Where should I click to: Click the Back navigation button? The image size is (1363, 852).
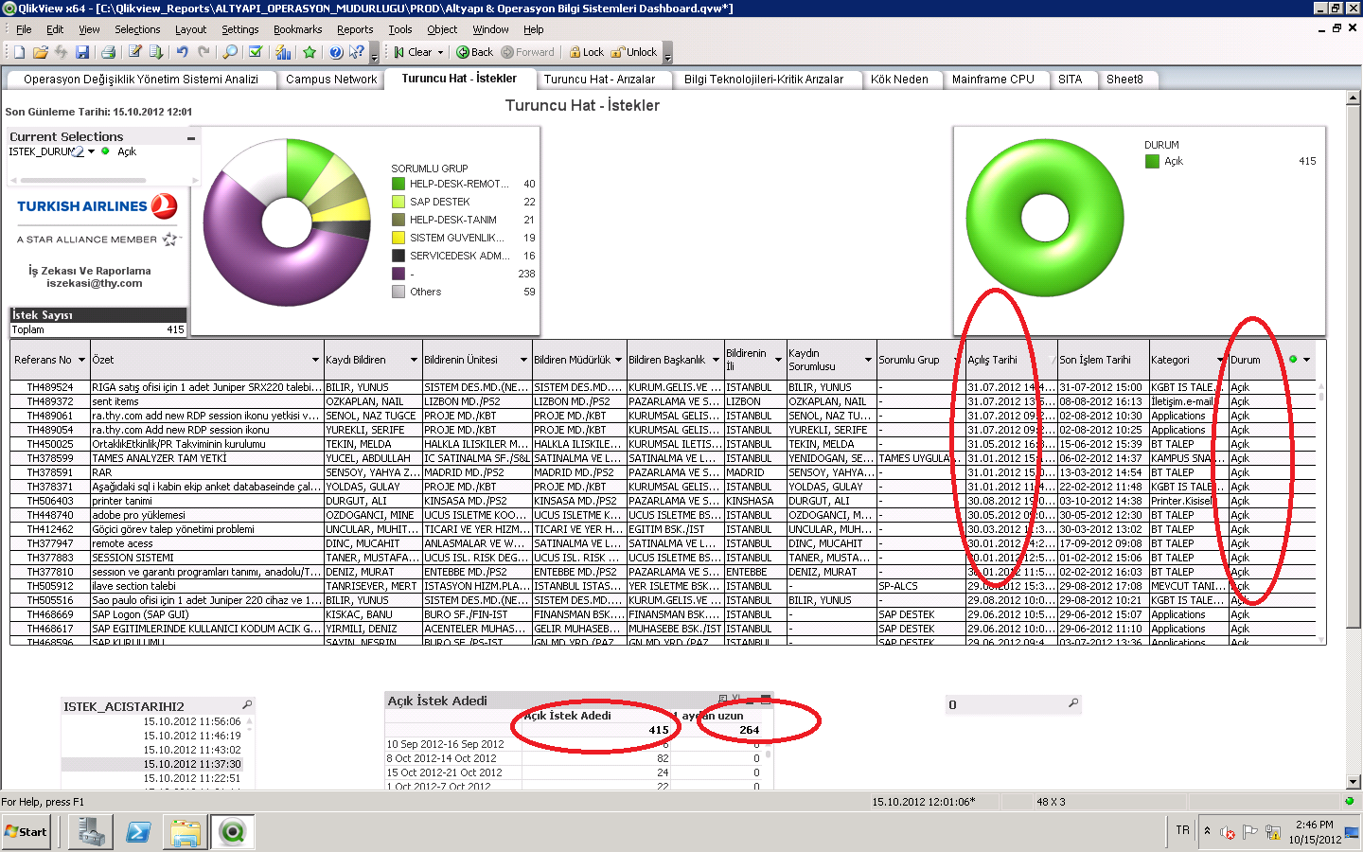click(475, 52)
